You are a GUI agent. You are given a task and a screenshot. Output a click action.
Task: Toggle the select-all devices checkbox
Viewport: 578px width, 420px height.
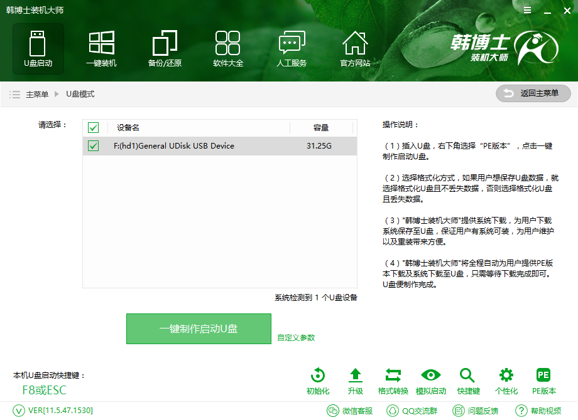(94, 127)
